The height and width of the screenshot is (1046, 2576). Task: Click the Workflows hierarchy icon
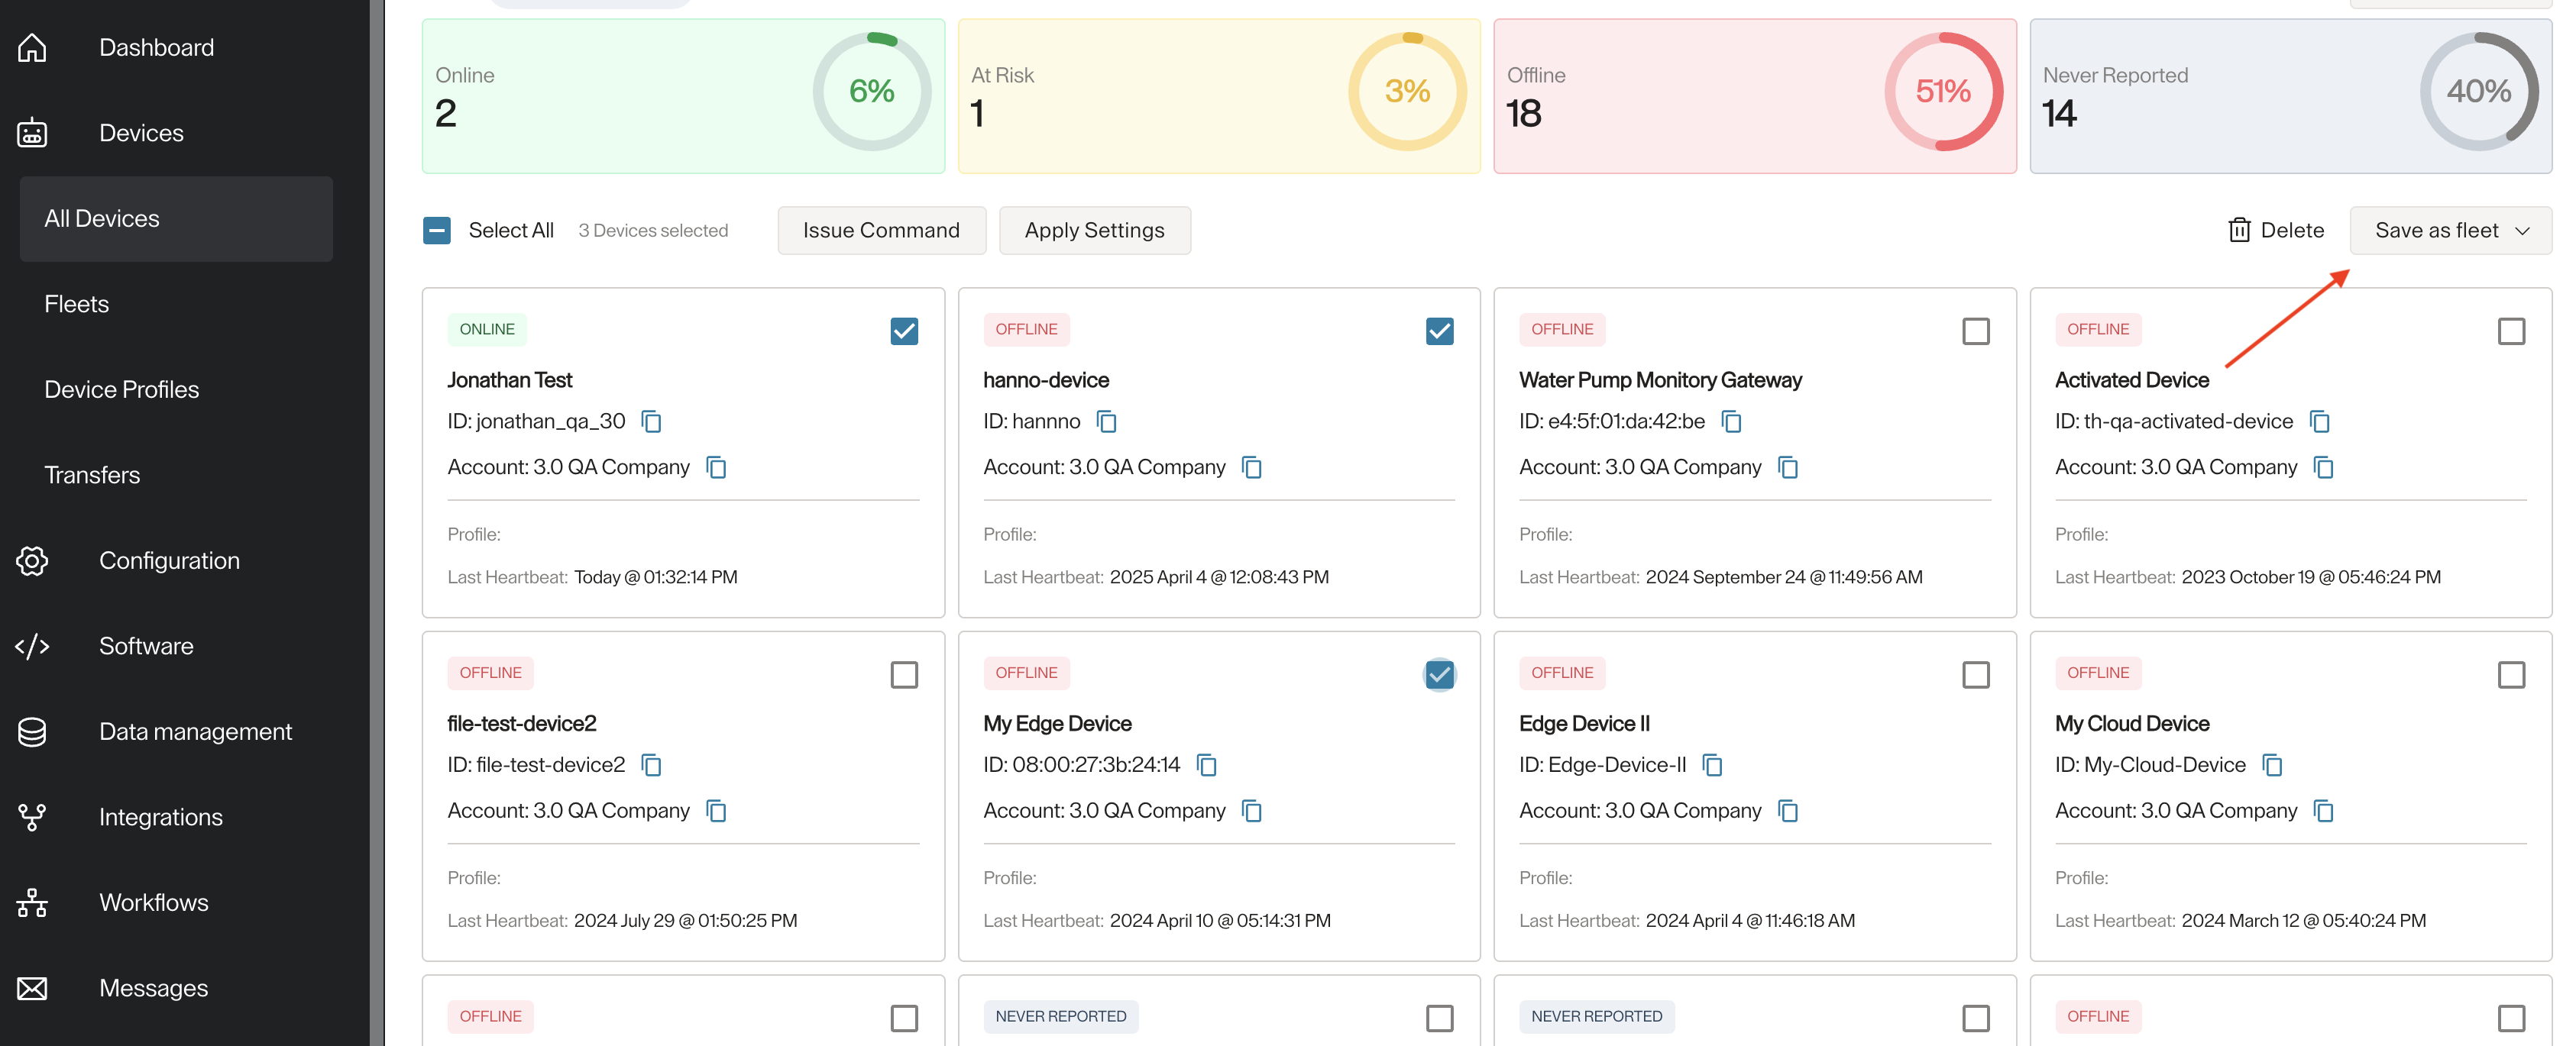(32, 903)
